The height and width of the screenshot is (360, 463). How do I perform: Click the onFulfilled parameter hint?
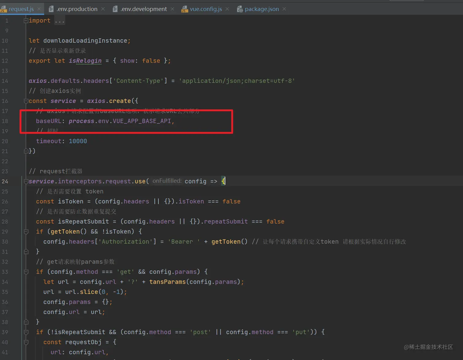coord(167,181)
